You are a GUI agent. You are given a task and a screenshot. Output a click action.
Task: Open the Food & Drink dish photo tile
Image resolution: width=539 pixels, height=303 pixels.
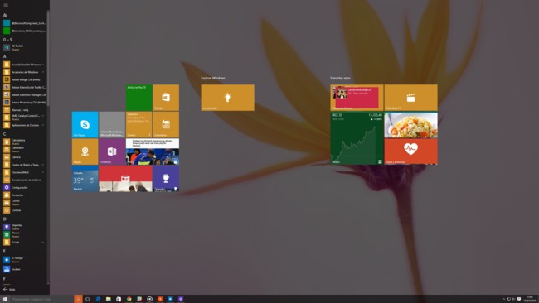pos(410,125)
